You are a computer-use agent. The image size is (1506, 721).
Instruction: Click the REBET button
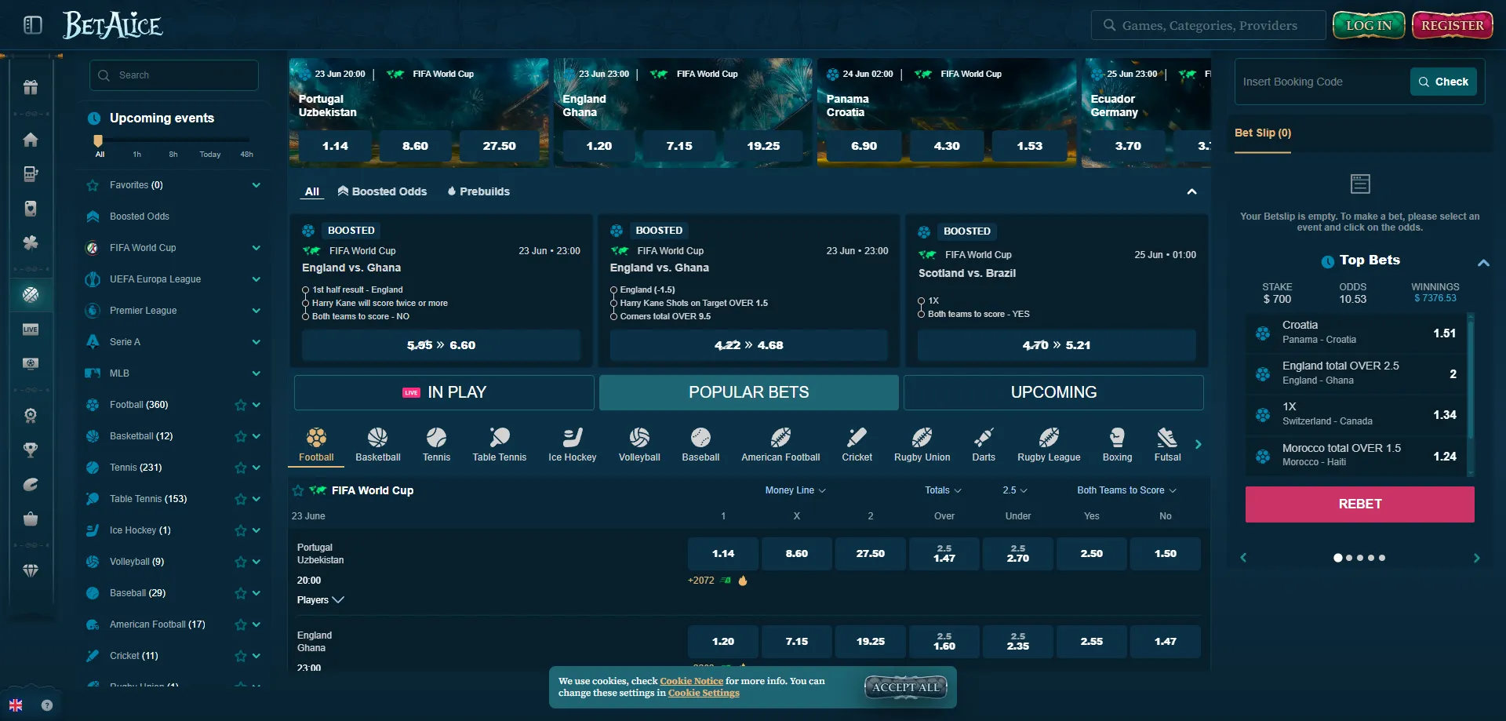point(1359,504)
